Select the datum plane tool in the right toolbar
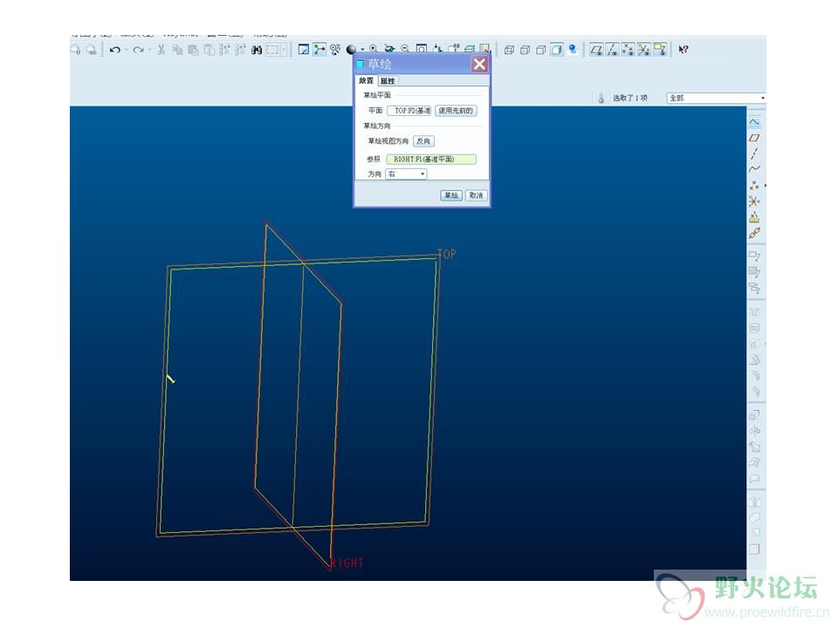This screenshot has height=628, width=838. 754,138
